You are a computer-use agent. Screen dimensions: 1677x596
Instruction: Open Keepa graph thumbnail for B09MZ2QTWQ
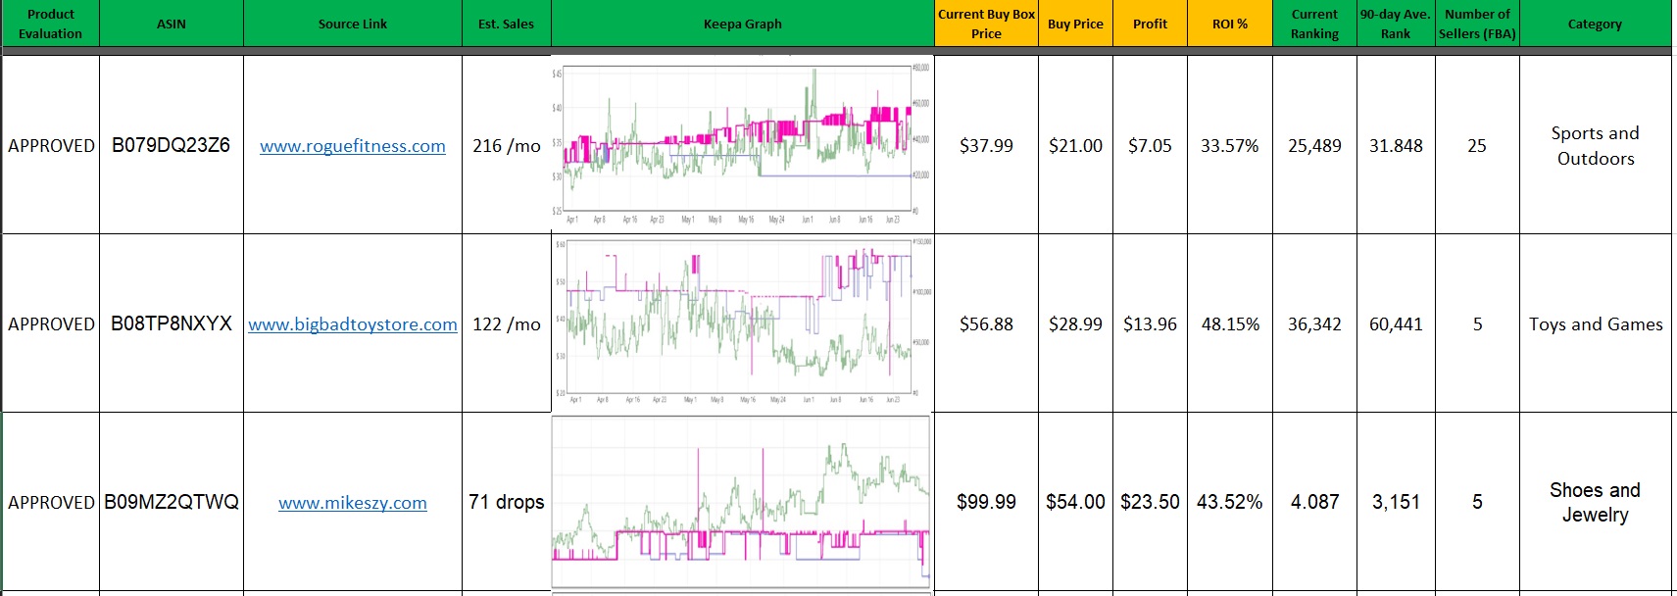(x=741, y=502)
